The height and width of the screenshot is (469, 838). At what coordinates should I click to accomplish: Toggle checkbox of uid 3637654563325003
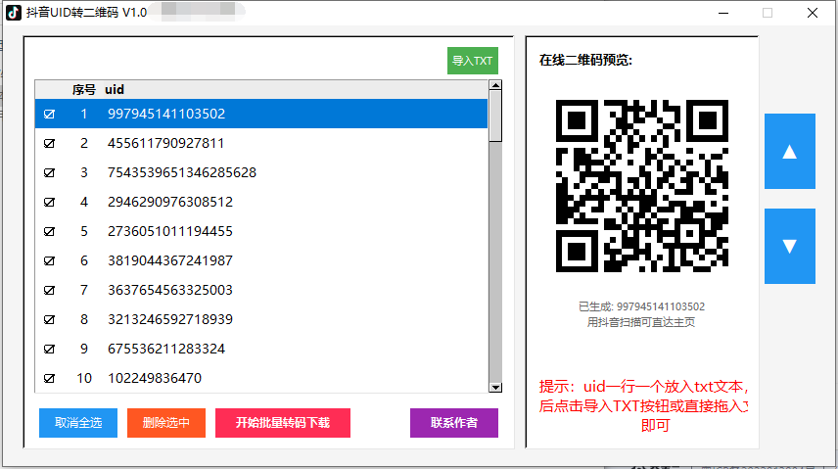(x=49, y=291)
